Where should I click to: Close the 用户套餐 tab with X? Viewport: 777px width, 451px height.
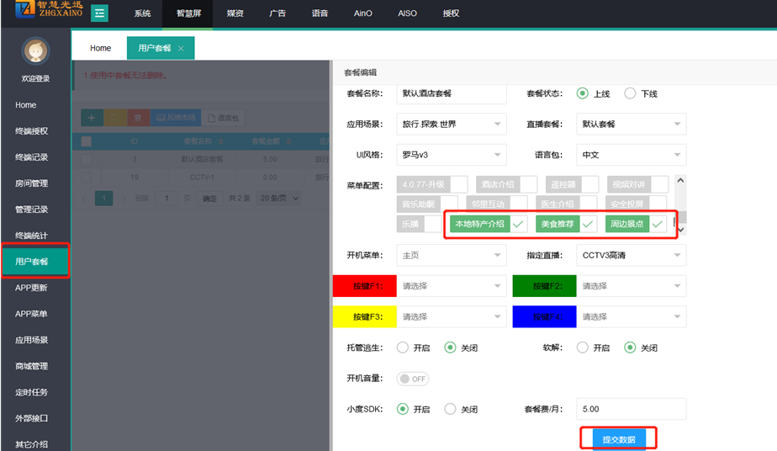pos(181,49)
